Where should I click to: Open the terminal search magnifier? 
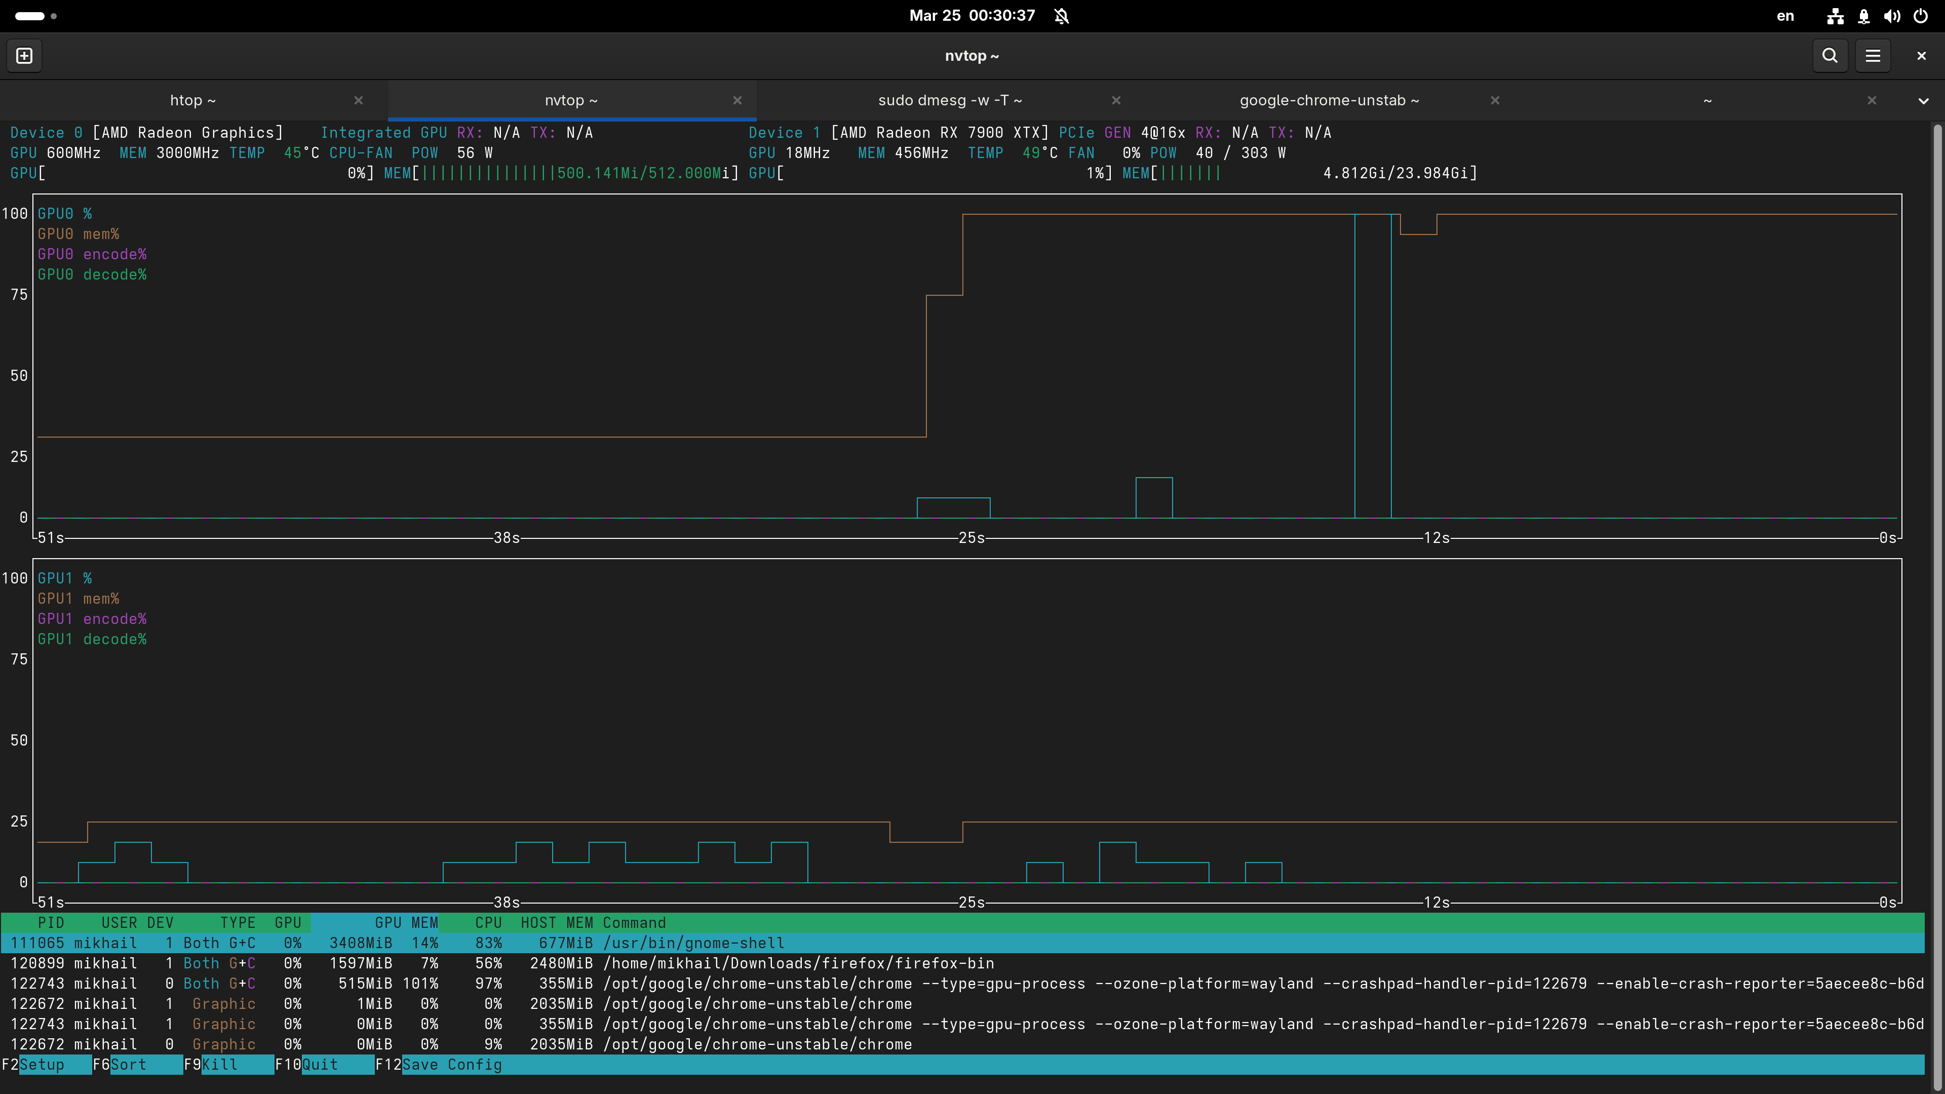(x=1830, y=56)
